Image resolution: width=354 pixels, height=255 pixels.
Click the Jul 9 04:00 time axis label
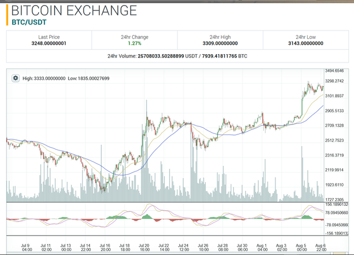[x=27, y=248]
